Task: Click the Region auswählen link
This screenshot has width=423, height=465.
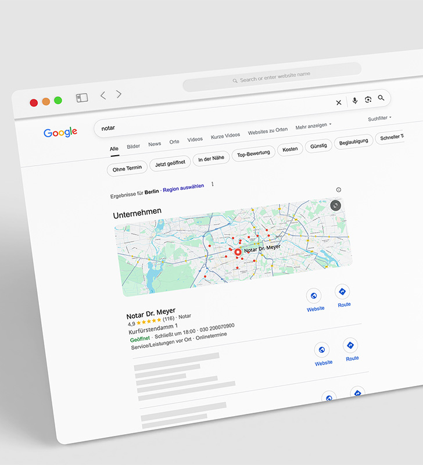Action: coord(183,188)
